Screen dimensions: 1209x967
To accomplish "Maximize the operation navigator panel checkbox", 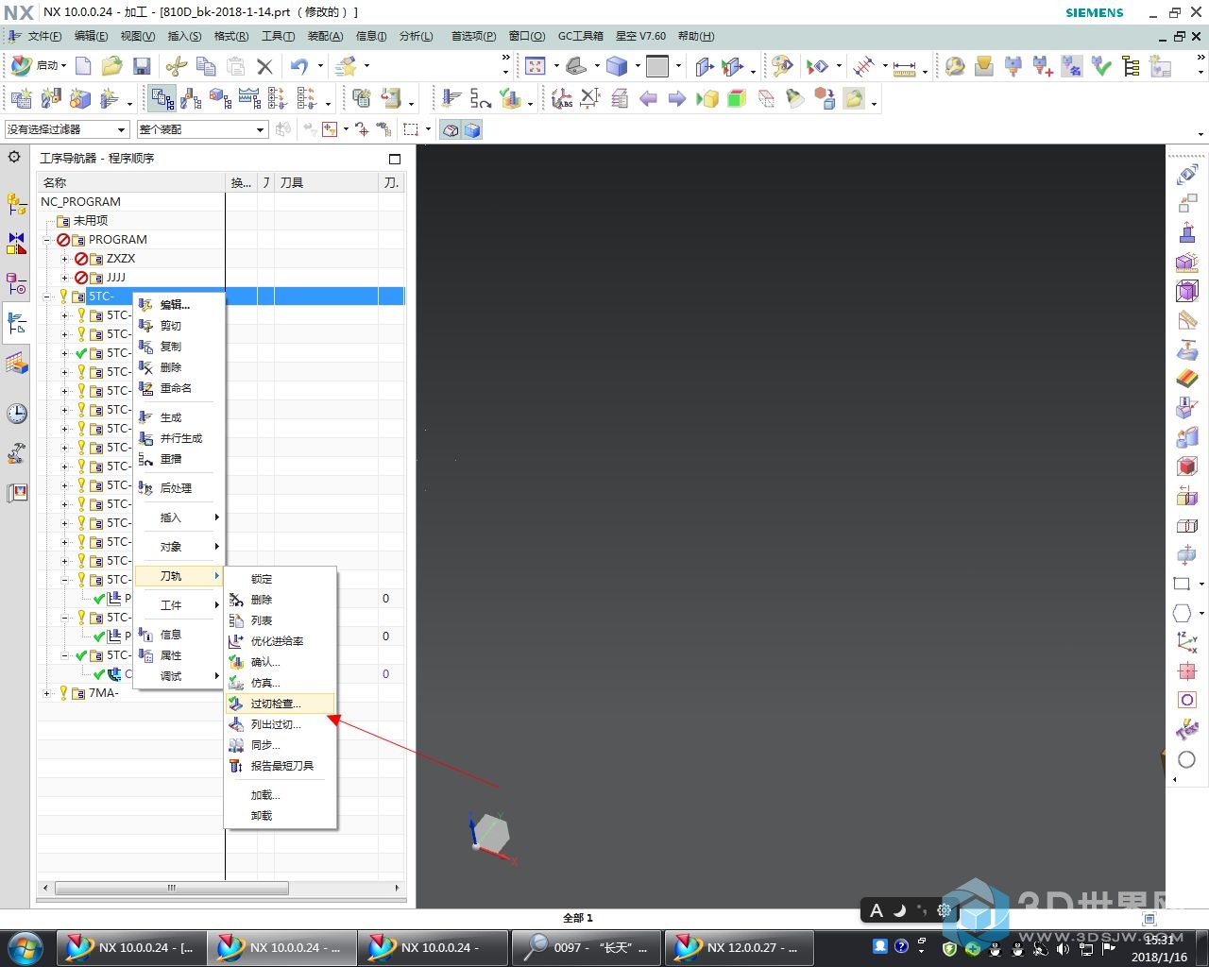I will (395, 159).
